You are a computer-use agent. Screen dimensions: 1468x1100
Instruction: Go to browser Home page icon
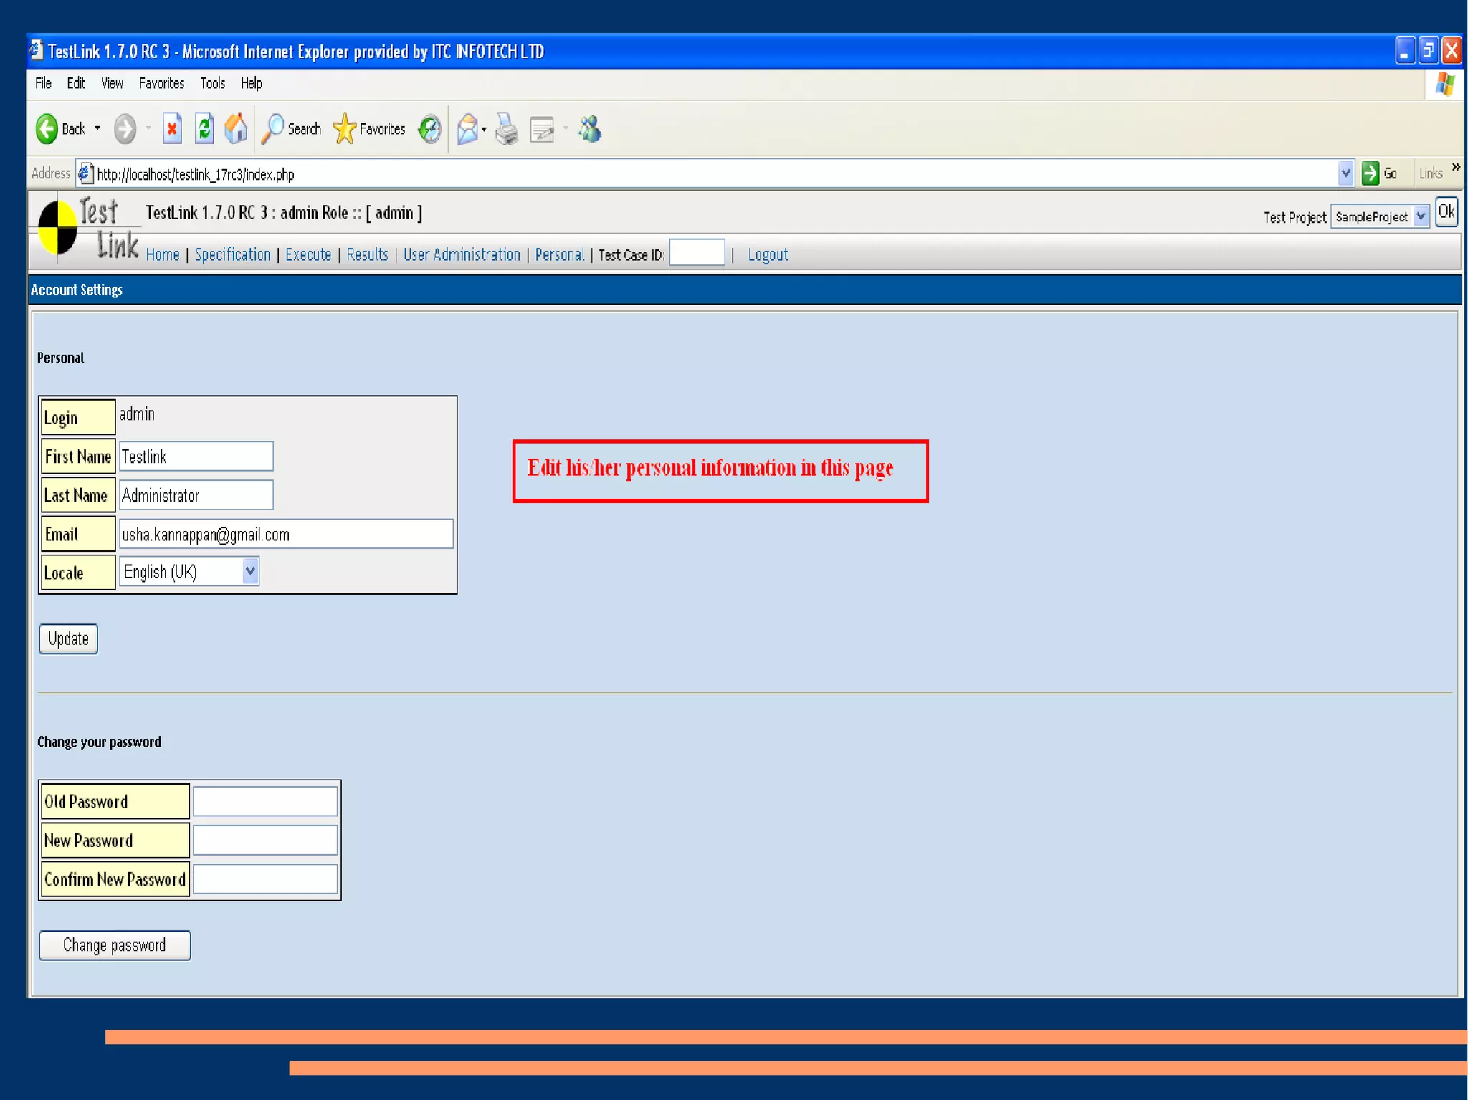coord(236,129)
